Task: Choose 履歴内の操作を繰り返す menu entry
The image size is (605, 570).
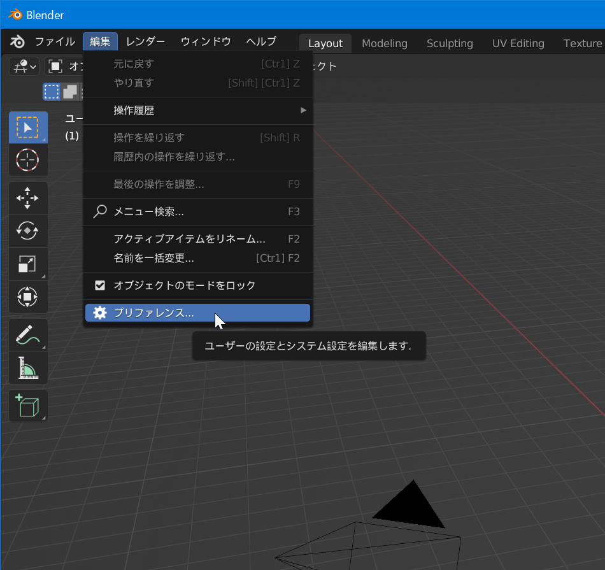Action: click(x=197, y=157)
